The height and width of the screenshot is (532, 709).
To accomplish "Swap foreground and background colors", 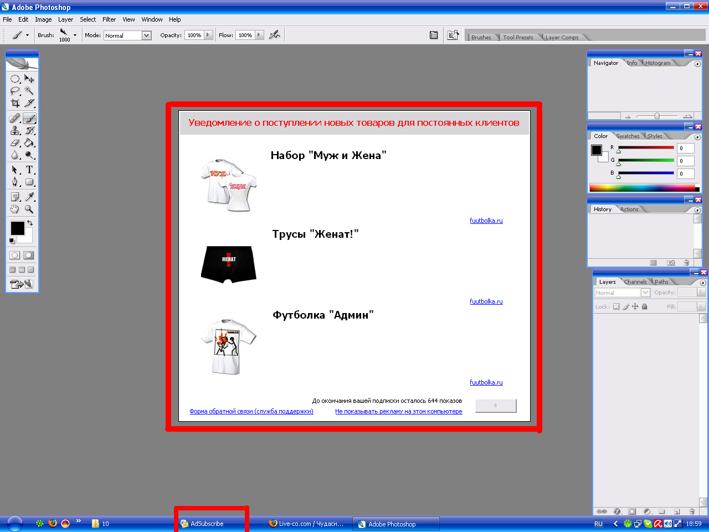I will coord(30,223).
